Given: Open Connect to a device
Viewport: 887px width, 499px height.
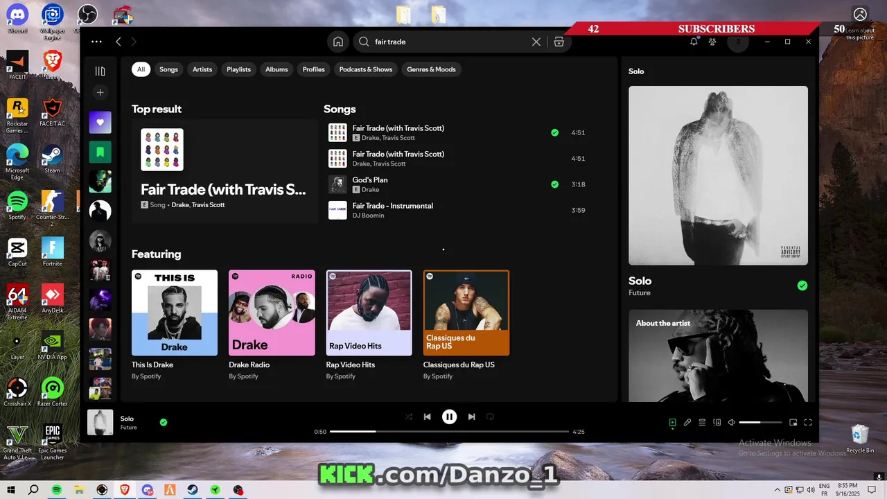Looking at the screenshot, I should click(717, 422).
